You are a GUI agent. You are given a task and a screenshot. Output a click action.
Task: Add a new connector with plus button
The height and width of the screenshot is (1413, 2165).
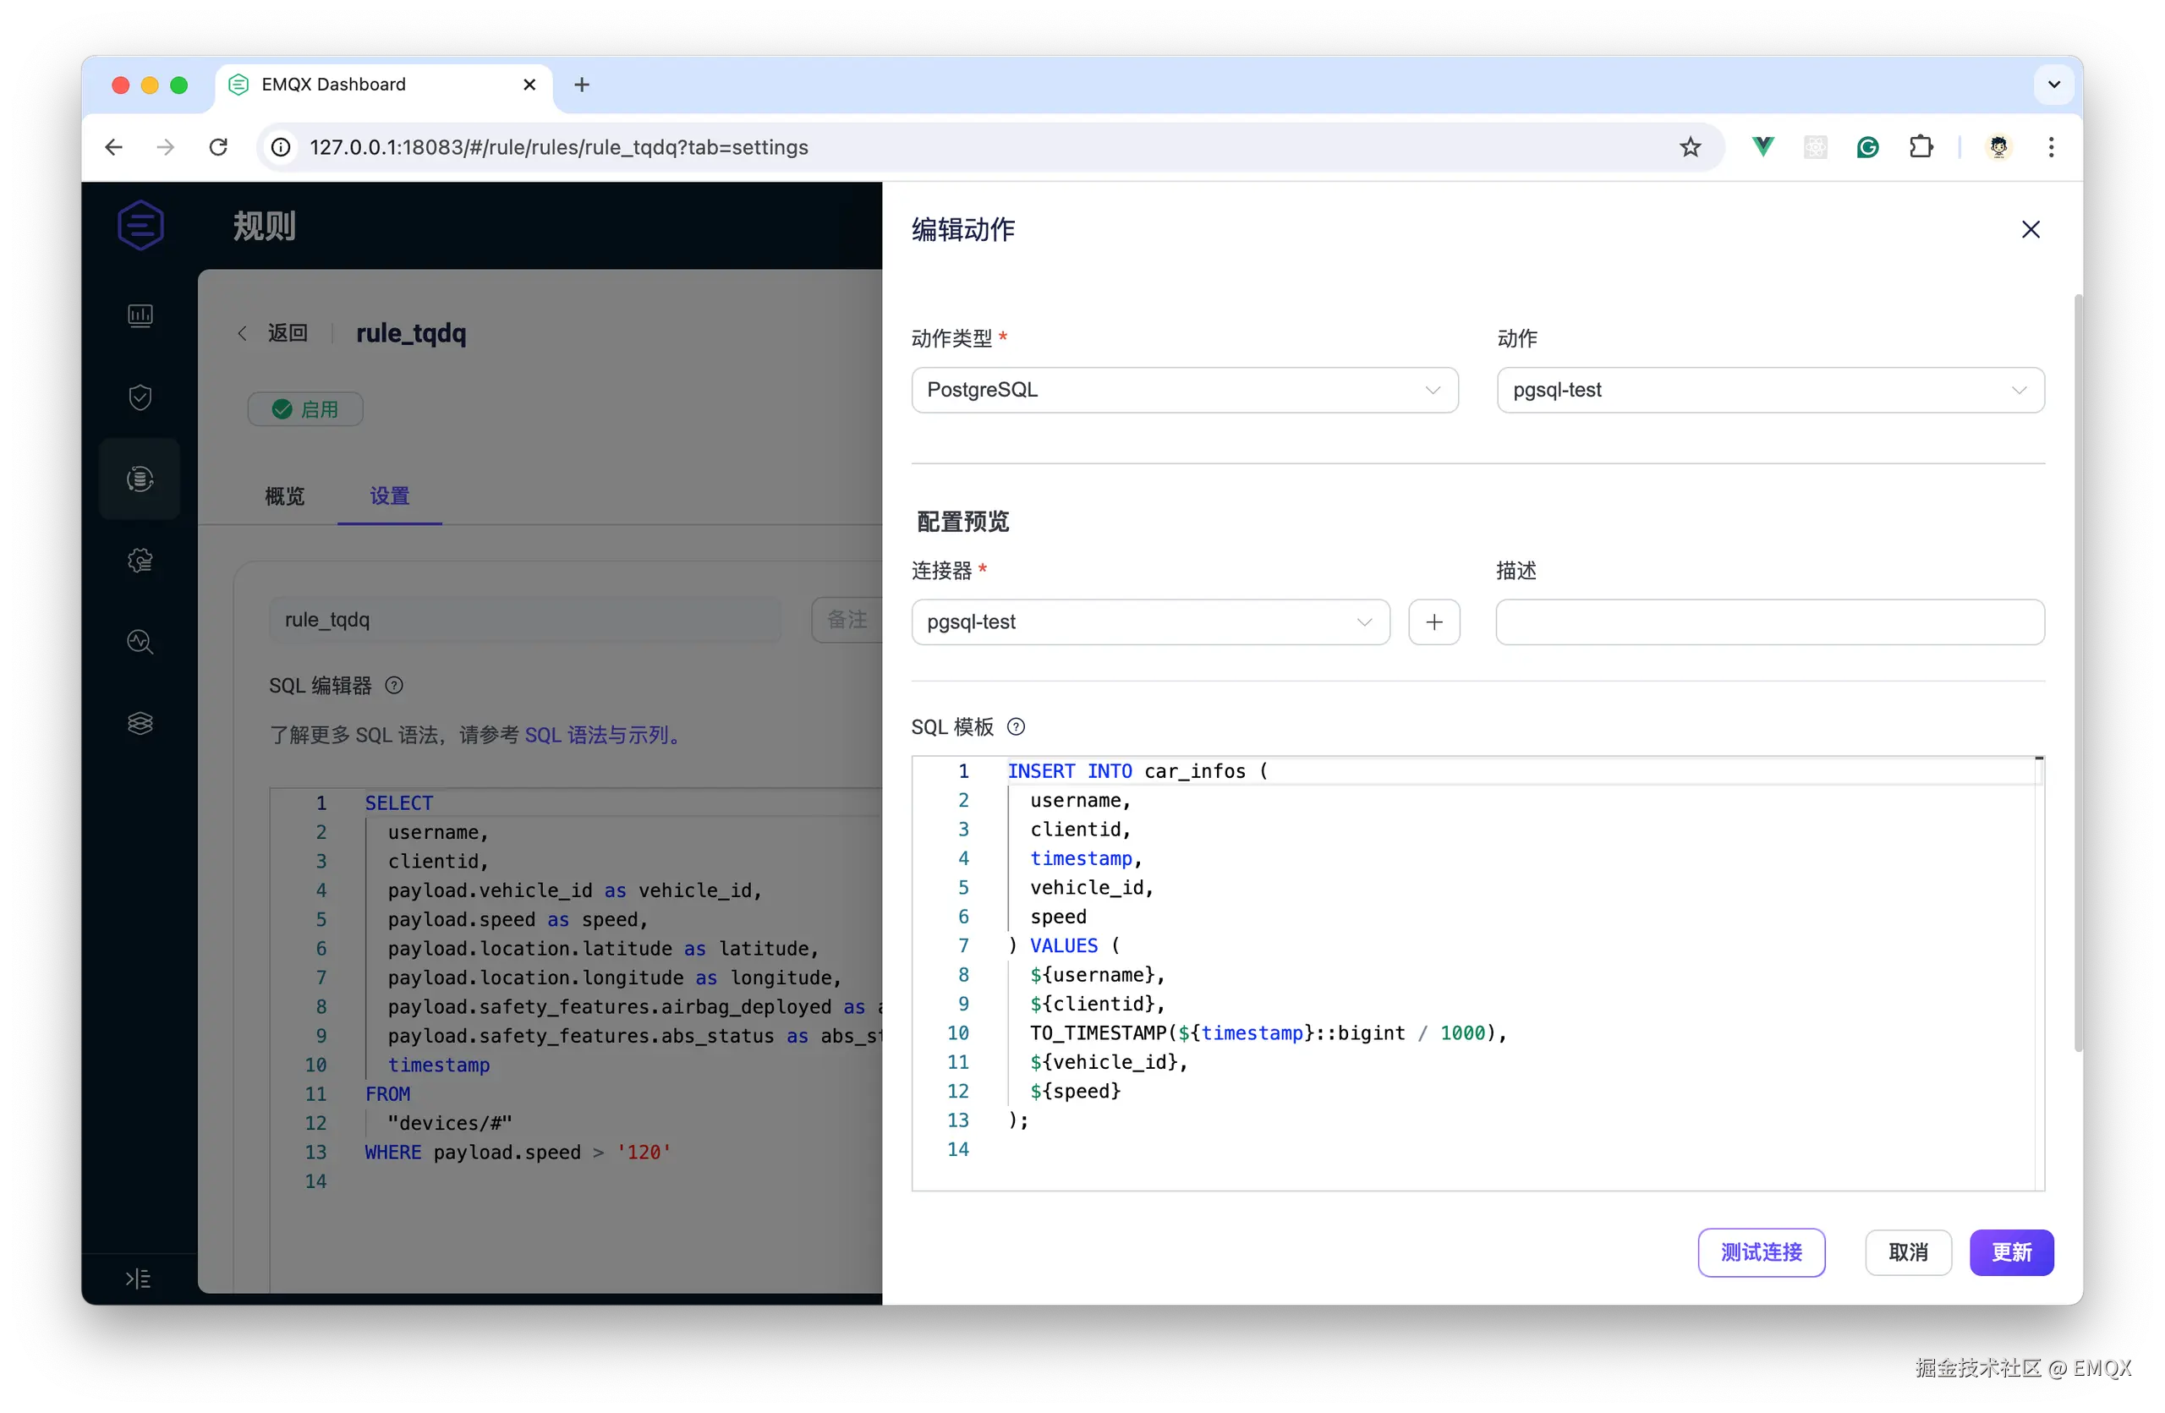click(x=1433, y=622)
